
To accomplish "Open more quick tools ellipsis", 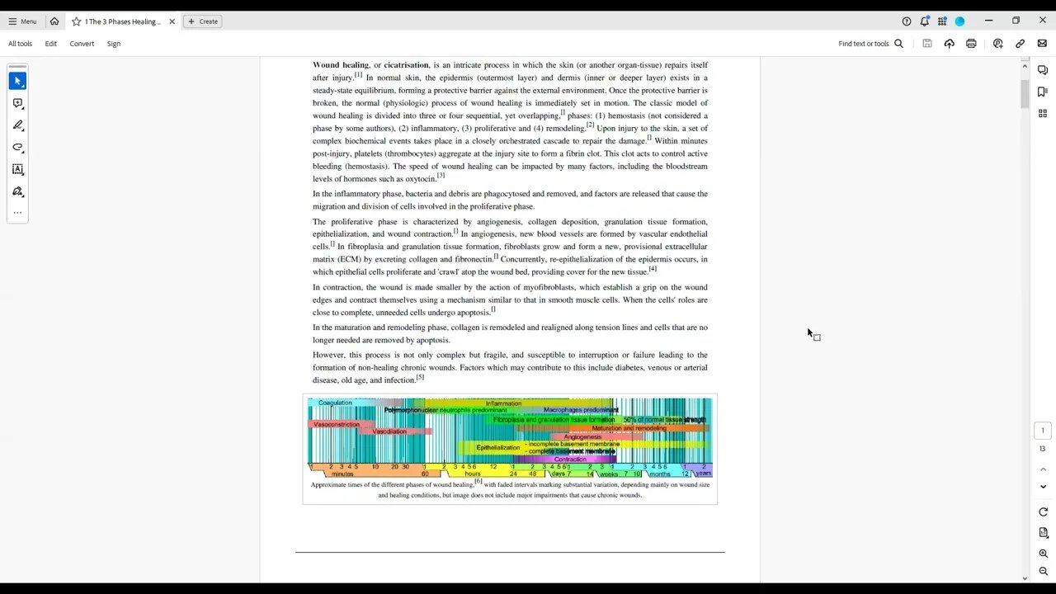I will (17, 213).
